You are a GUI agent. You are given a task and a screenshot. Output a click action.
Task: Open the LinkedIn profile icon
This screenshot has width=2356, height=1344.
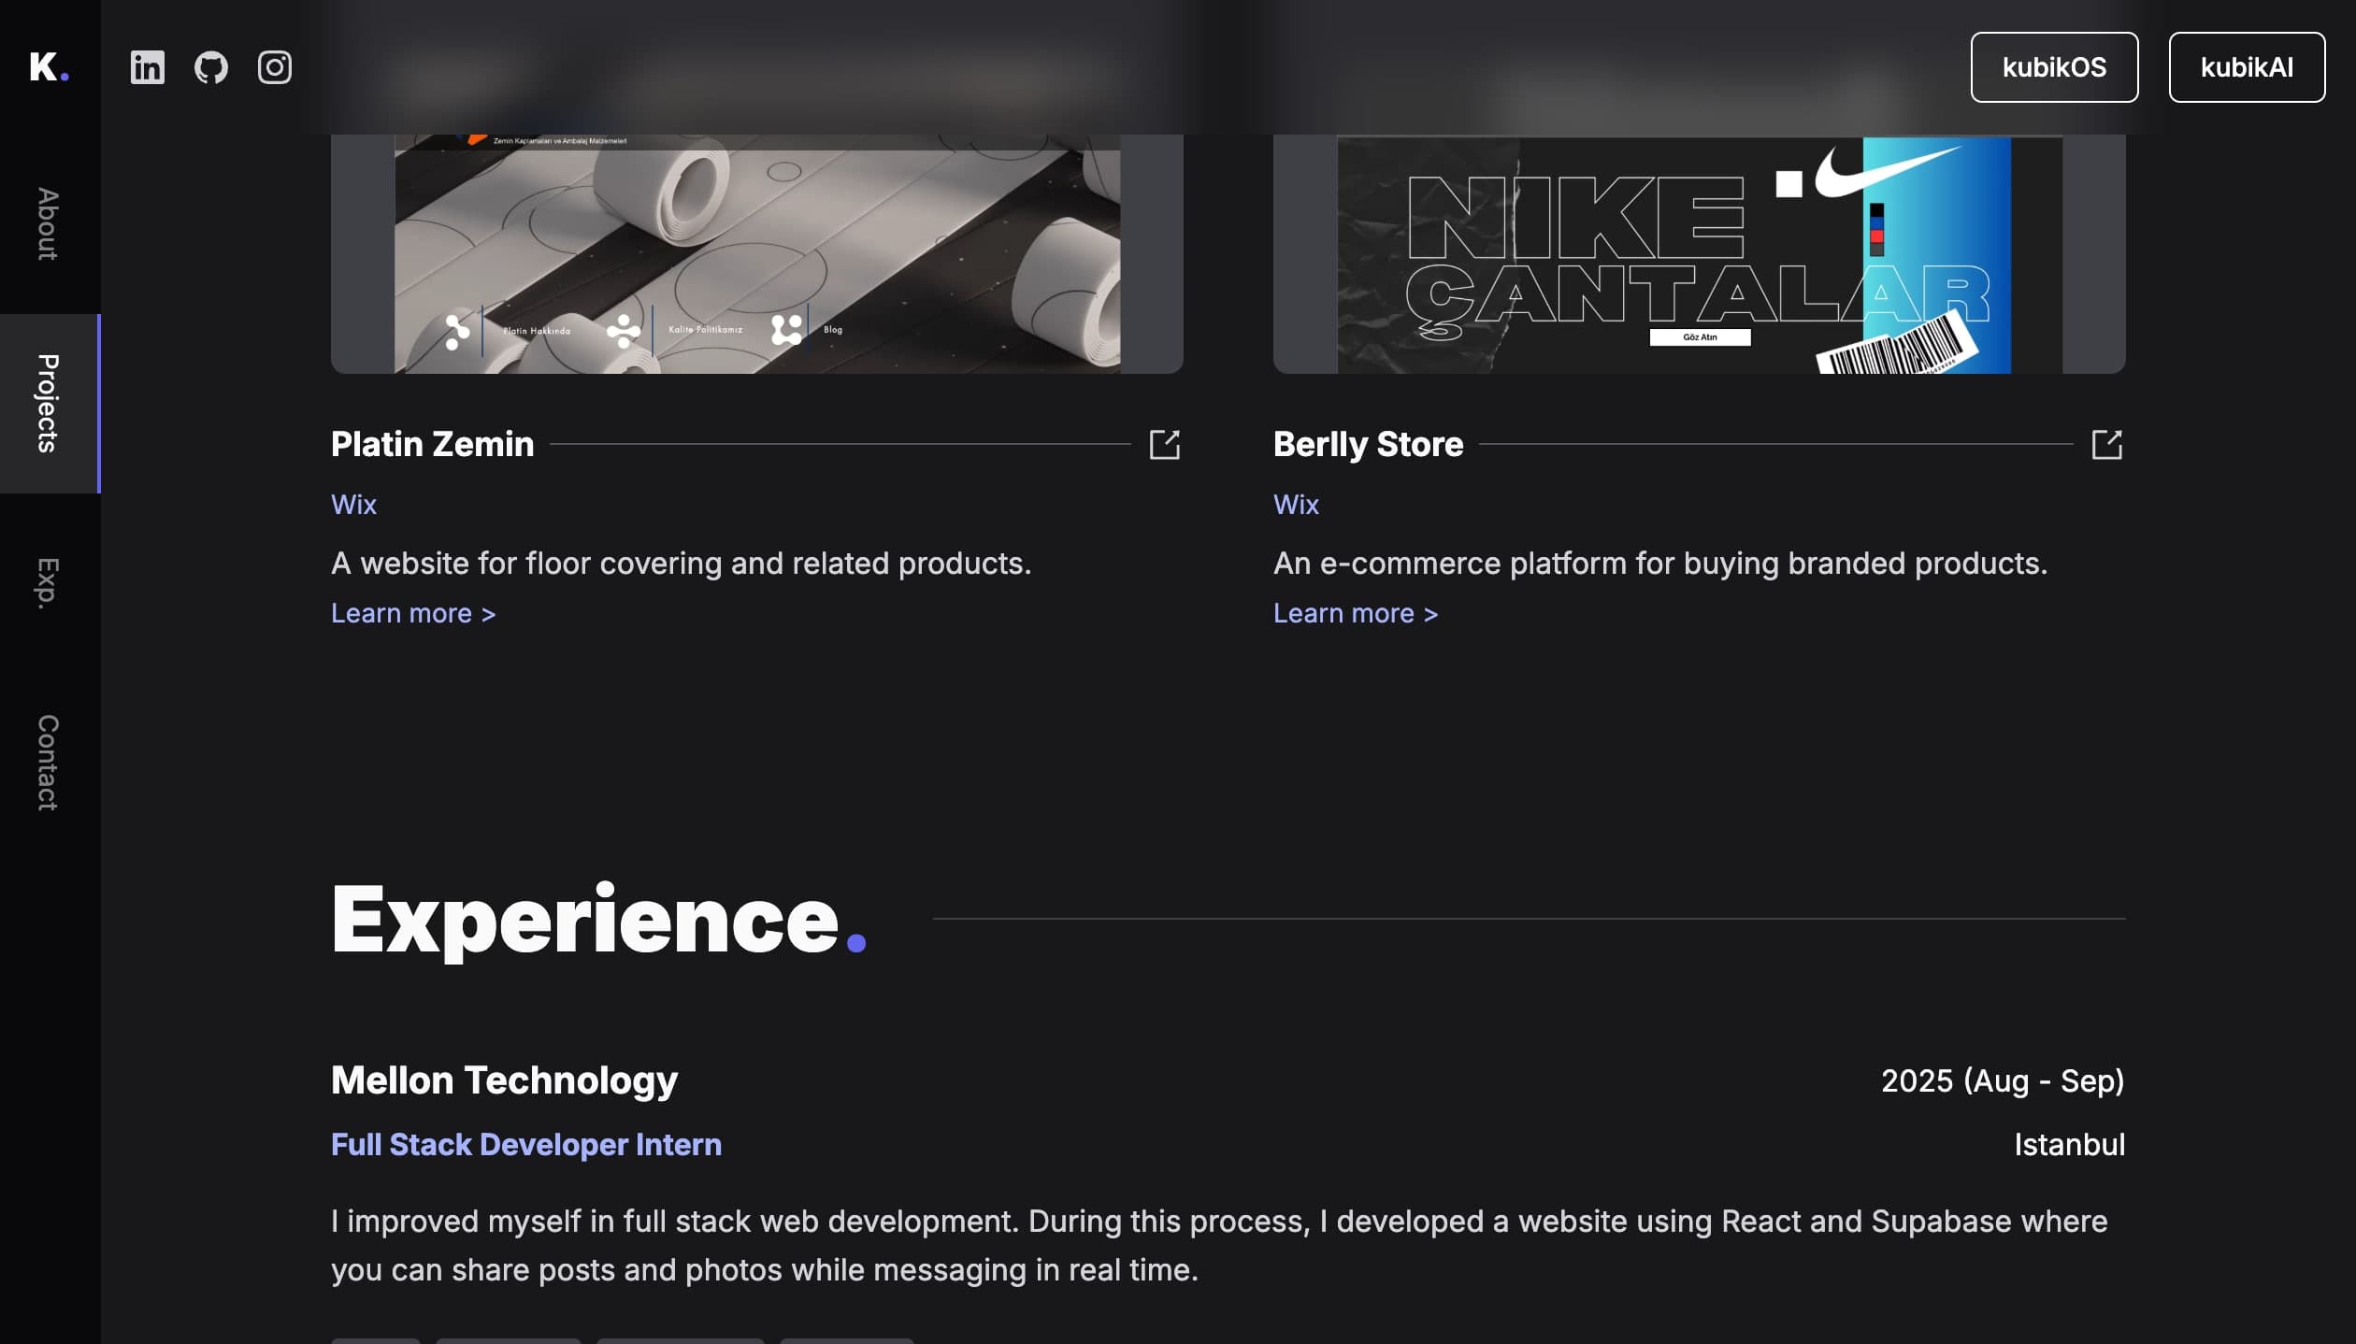[x=147, y=67]
